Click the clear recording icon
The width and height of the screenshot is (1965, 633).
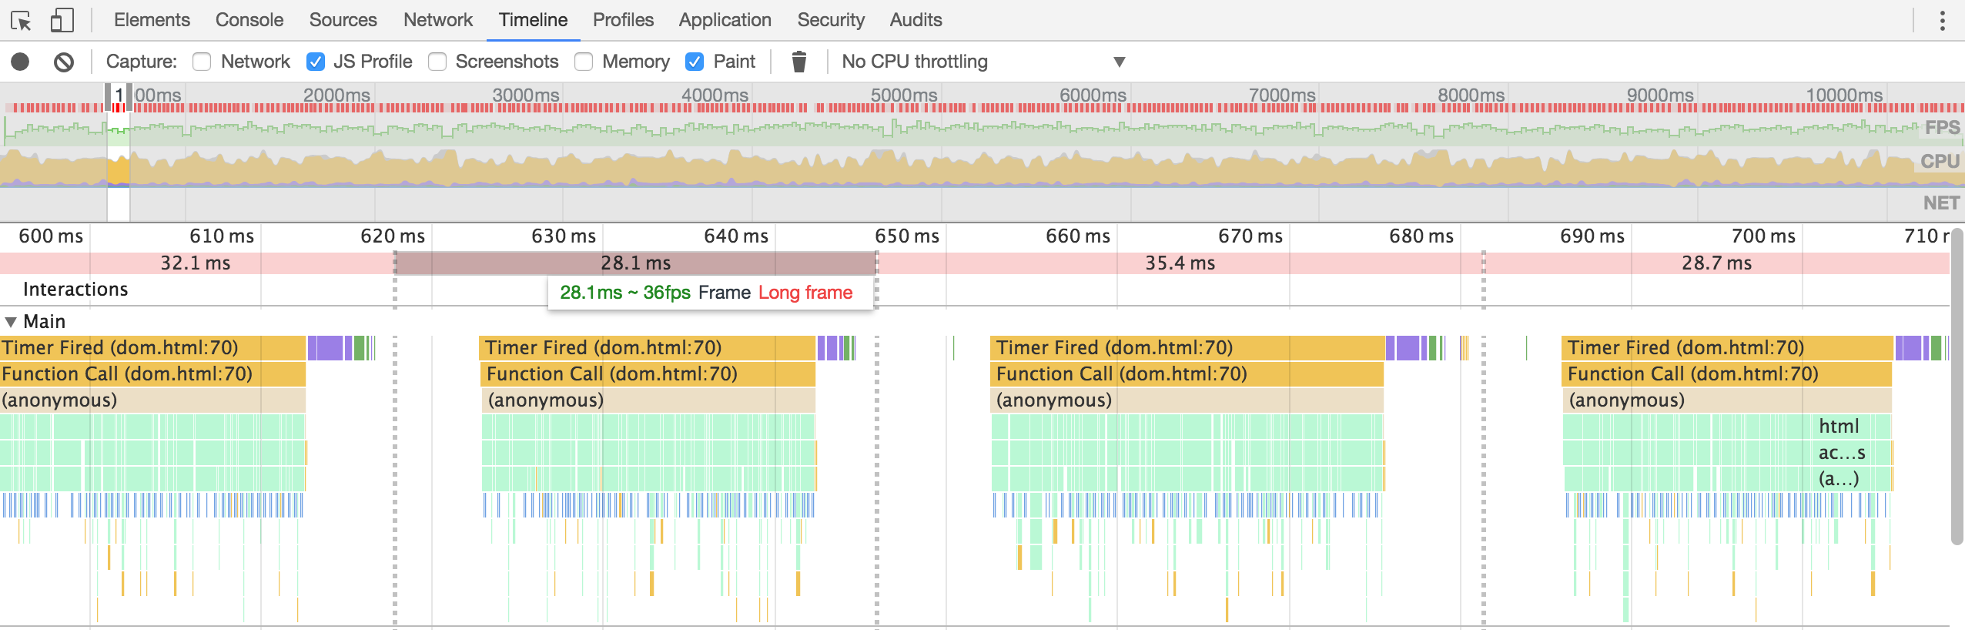[x=64, y=62]
